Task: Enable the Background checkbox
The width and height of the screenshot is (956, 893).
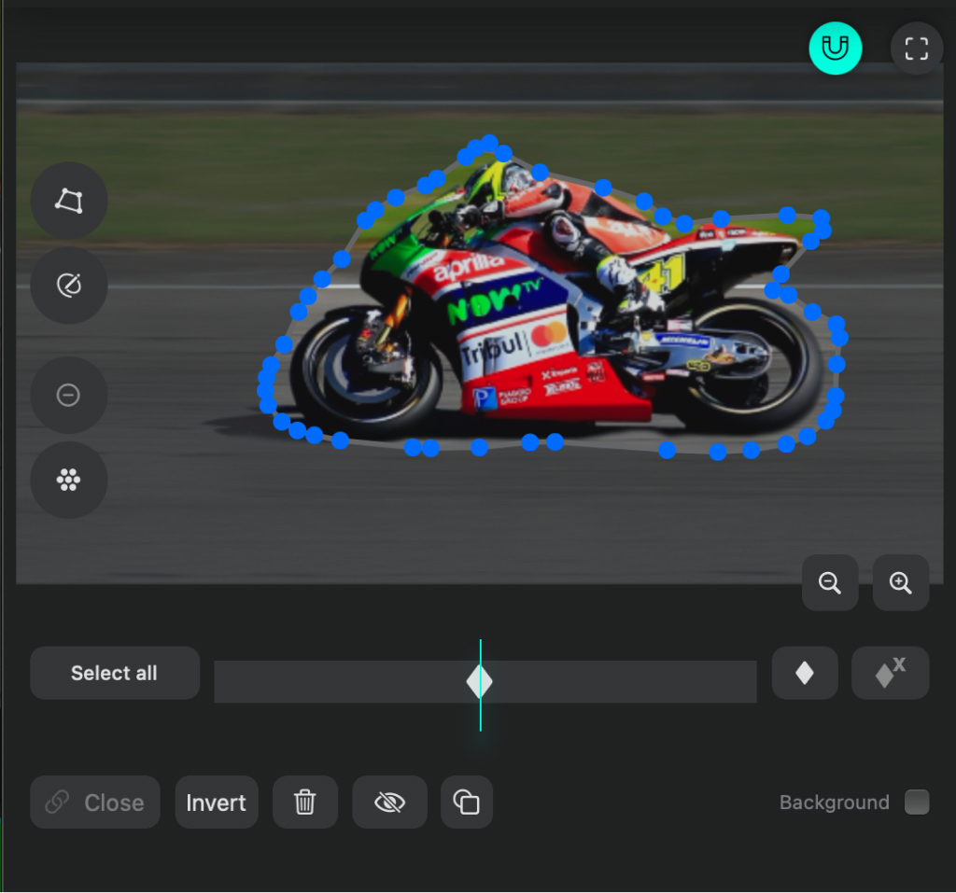Action: (x=917, y=802)
